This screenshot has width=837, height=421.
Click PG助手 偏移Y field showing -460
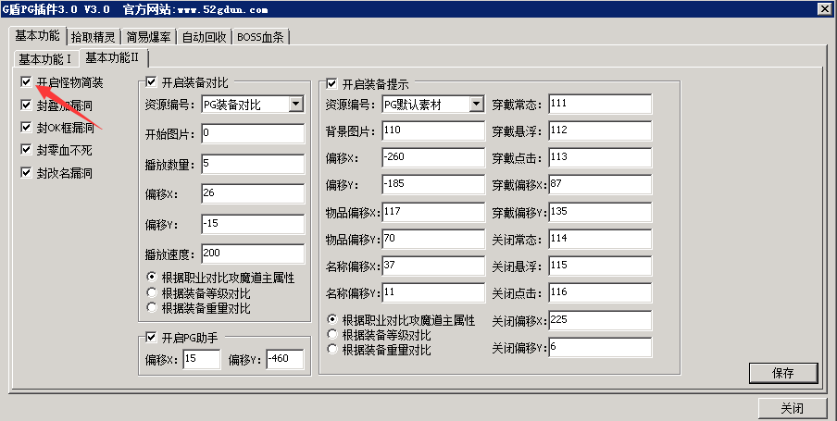(285, 360)
